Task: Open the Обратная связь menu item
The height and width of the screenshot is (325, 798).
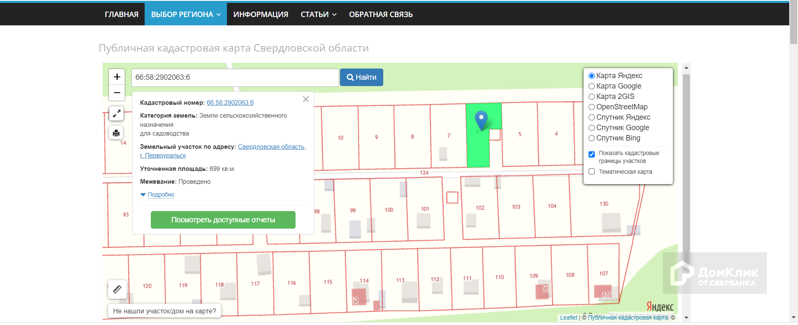Action: pos(381,15)
